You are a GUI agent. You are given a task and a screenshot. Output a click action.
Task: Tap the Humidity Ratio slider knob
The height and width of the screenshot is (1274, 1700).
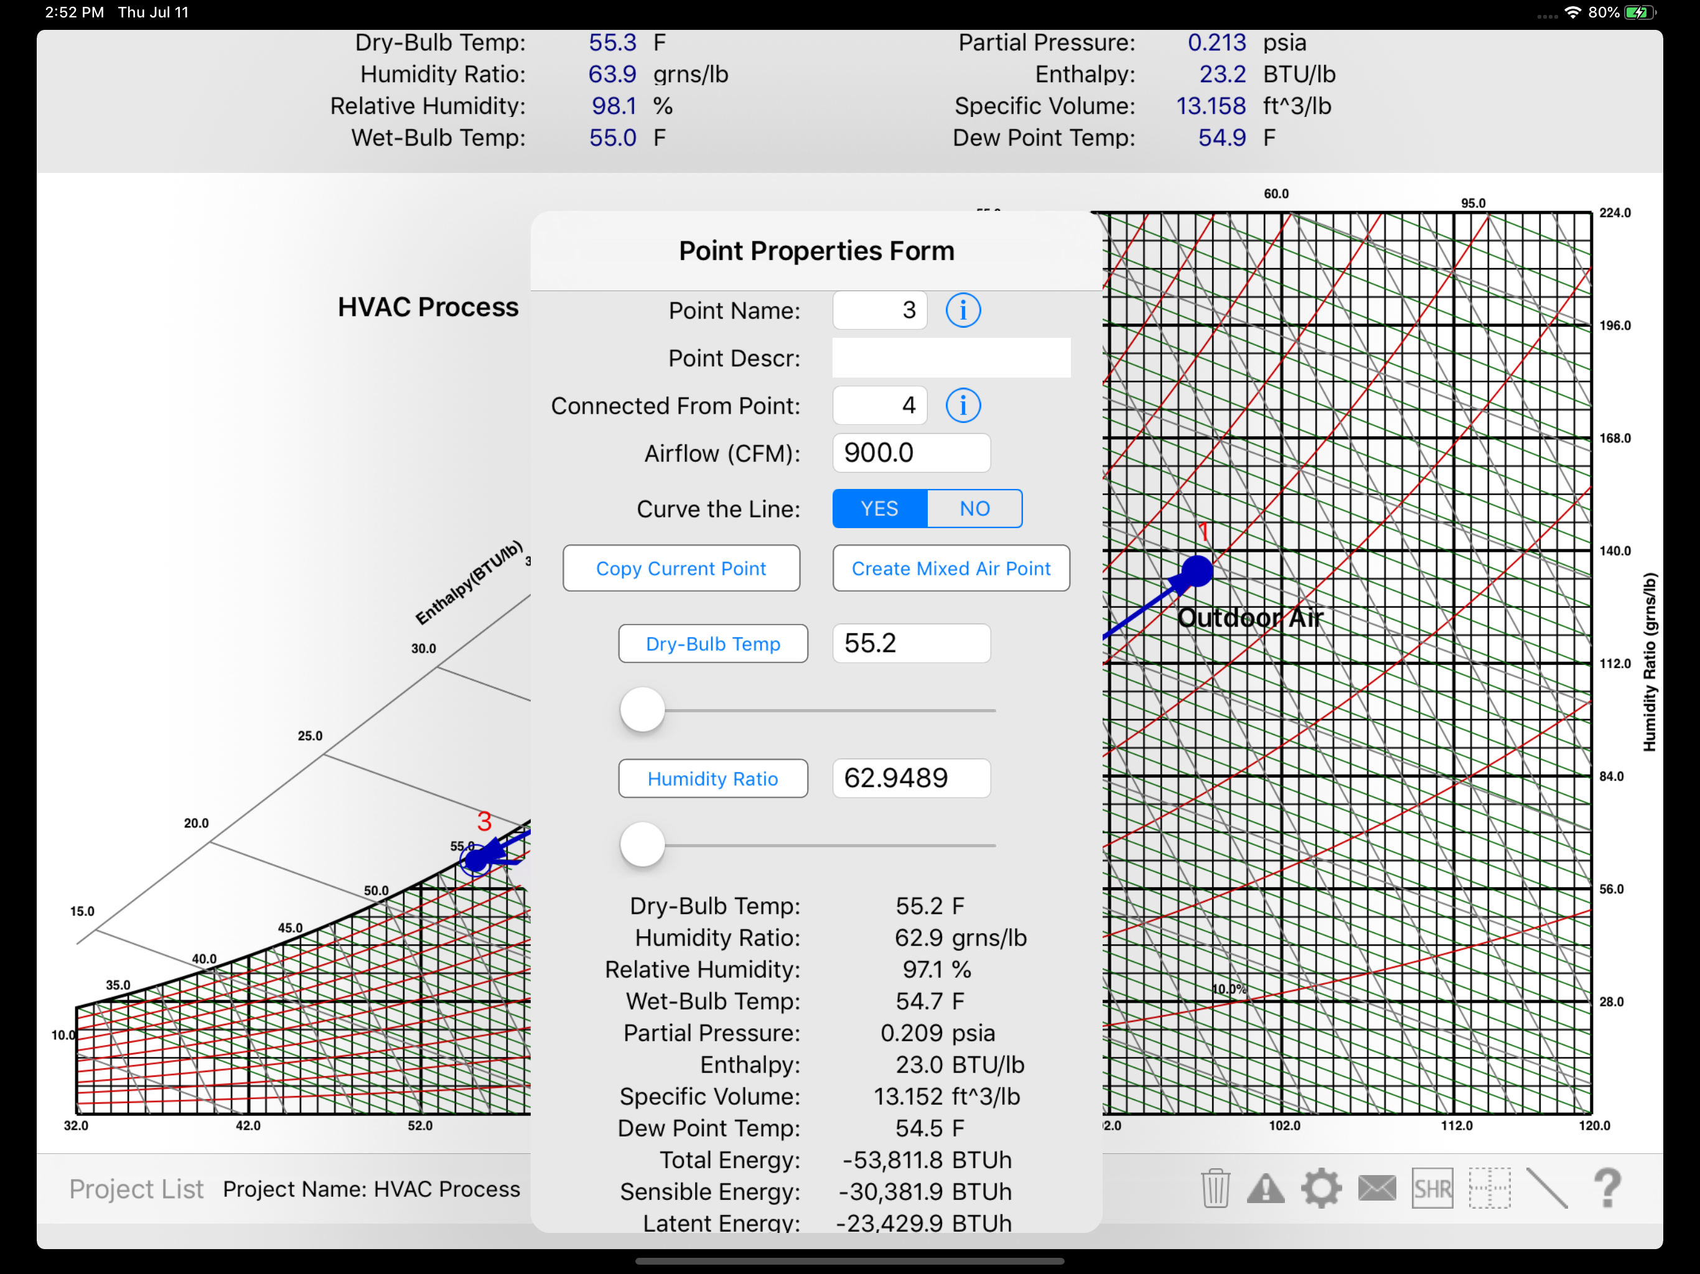point(643,845)
